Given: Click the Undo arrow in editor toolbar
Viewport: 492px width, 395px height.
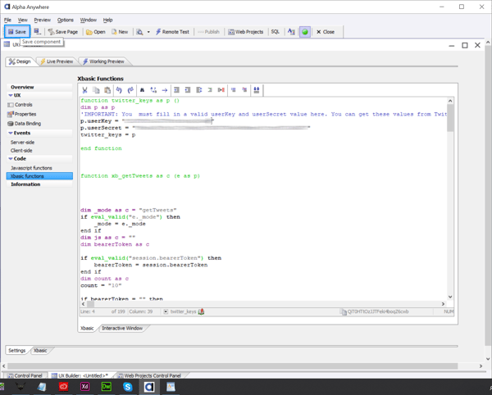Looking at the screenshot, I should point(119,89).
